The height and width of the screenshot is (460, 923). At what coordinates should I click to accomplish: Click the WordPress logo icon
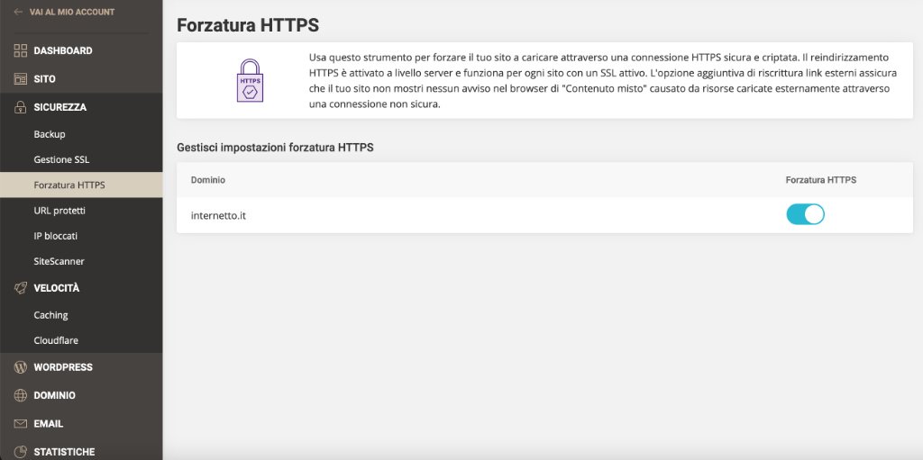pyautogui.click(x=21, y=367)
